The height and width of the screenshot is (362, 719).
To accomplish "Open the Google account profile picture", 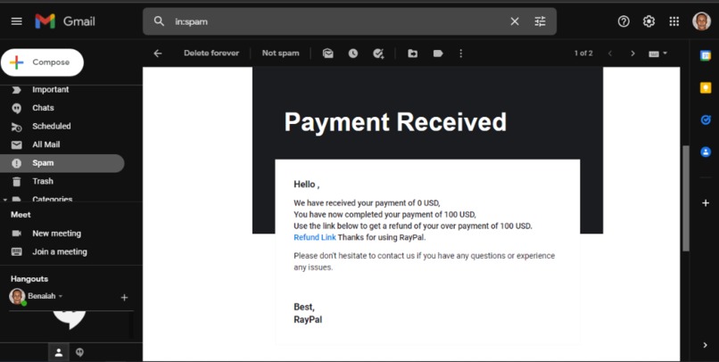I will (x=701, y=21).
